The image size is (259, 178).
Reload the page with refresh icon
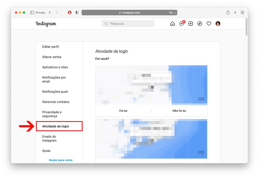175,13
